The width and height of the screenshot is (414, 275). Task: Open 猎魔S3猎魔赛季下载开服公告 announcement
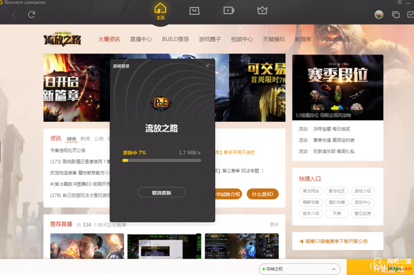click(337, 241)
